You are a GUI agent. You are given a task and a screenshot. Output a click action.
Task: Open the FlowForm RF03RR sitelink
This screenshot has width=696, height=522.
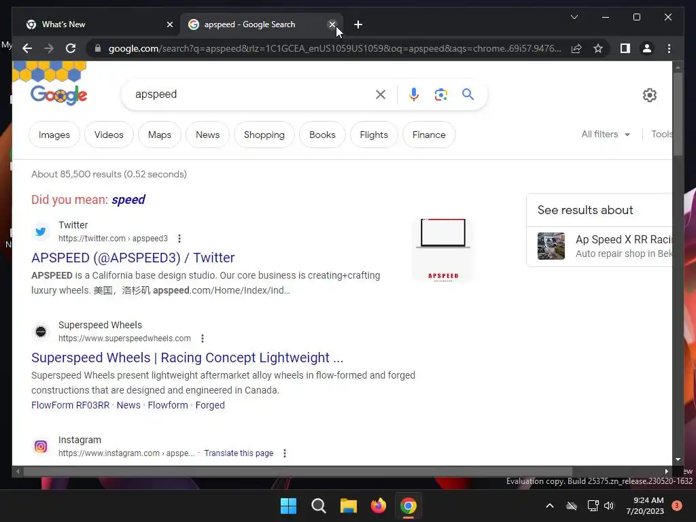(70, 405)
